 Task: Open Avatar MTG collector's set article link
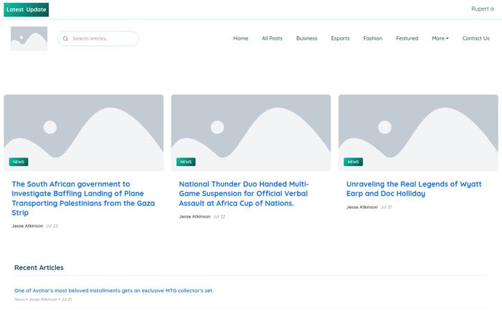click(114, 290)
